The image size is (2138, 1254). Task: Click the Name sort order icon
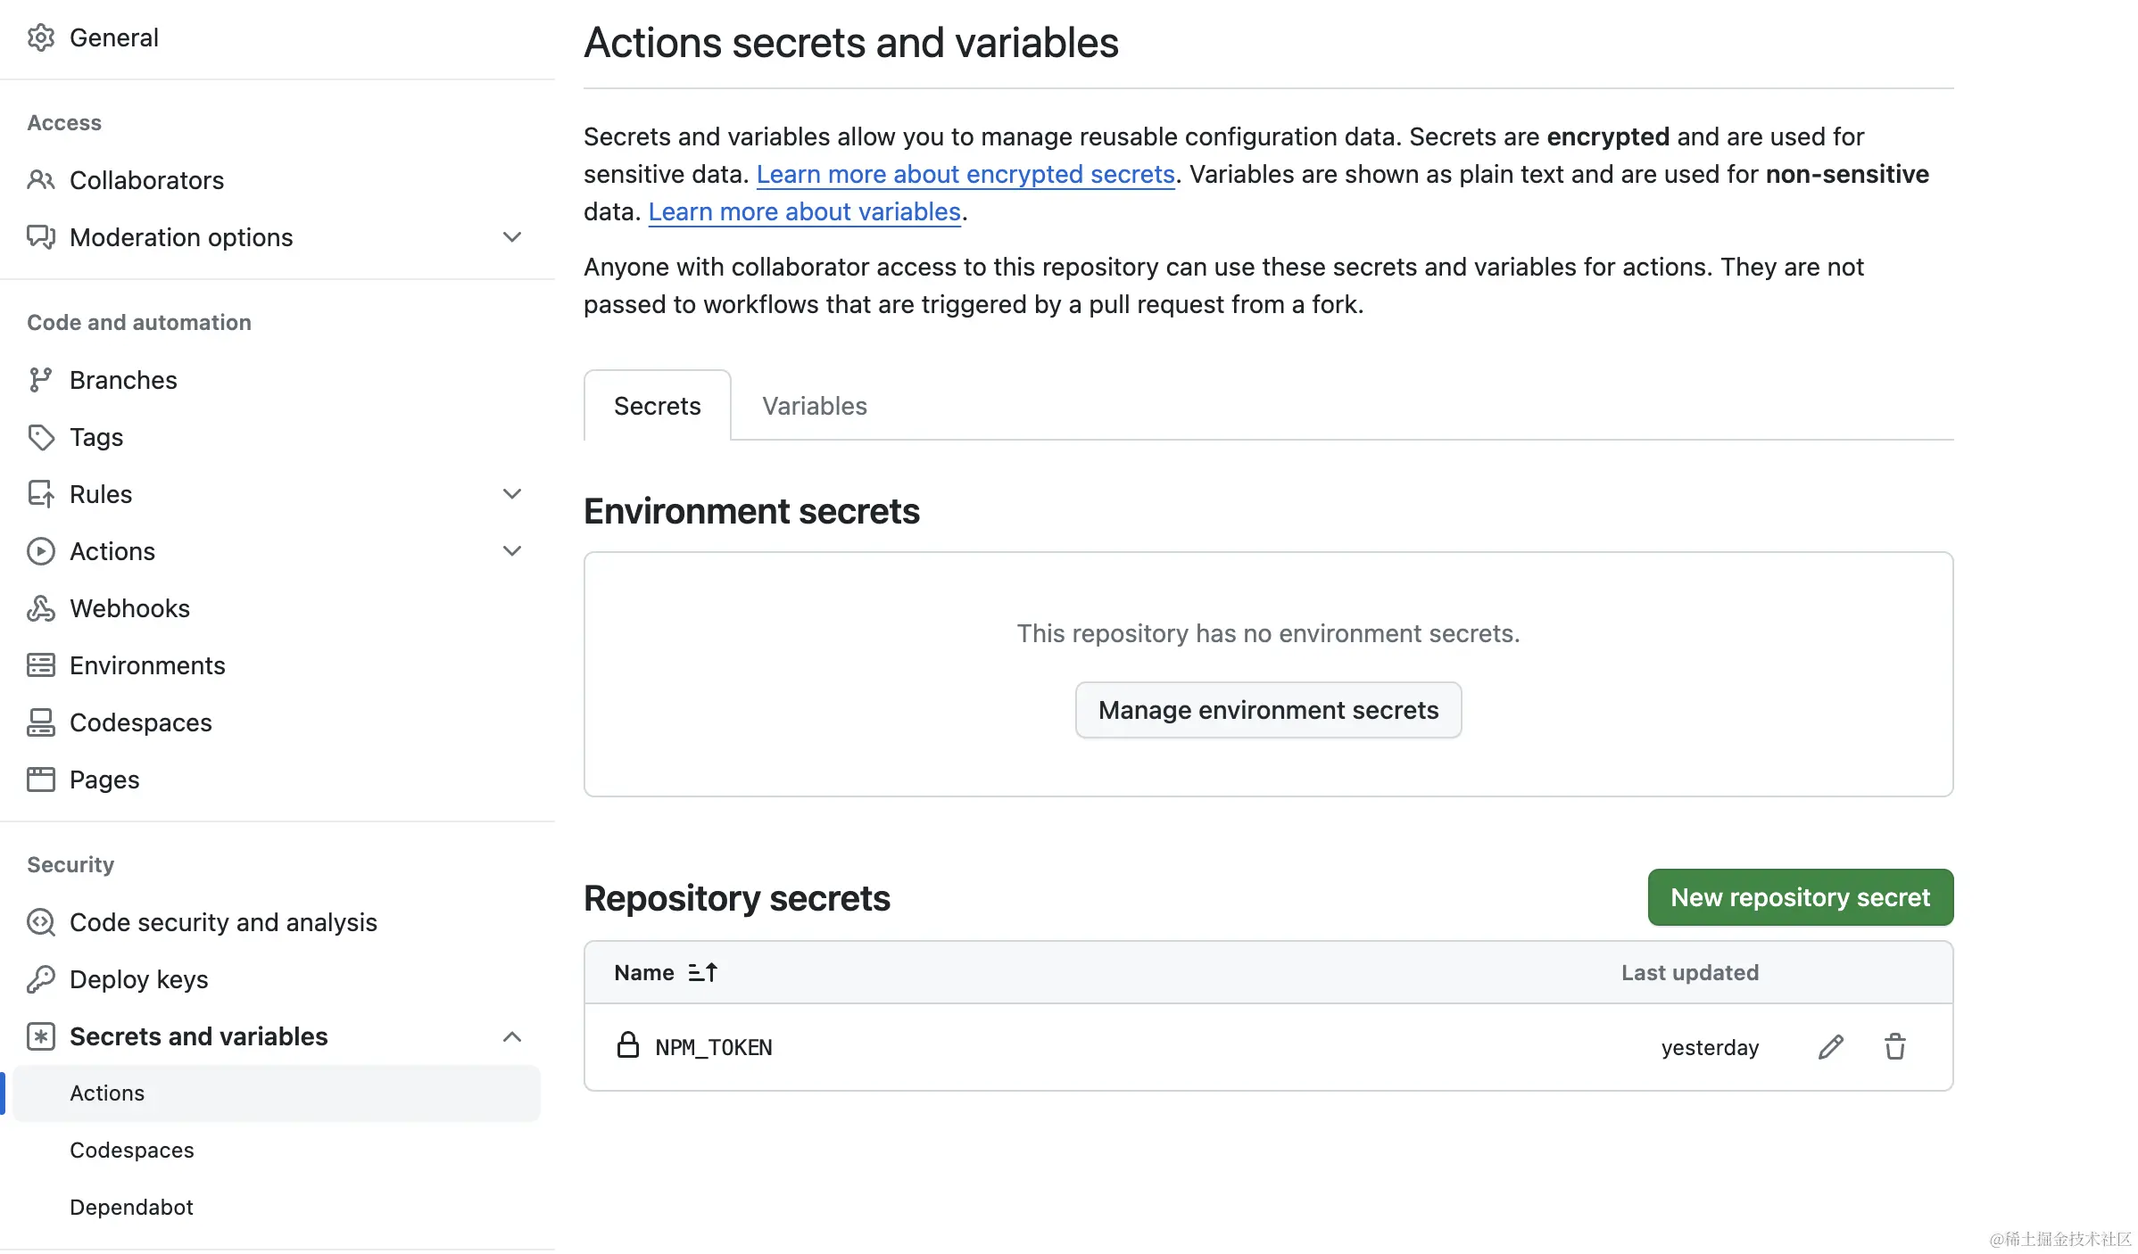(703, 972)
